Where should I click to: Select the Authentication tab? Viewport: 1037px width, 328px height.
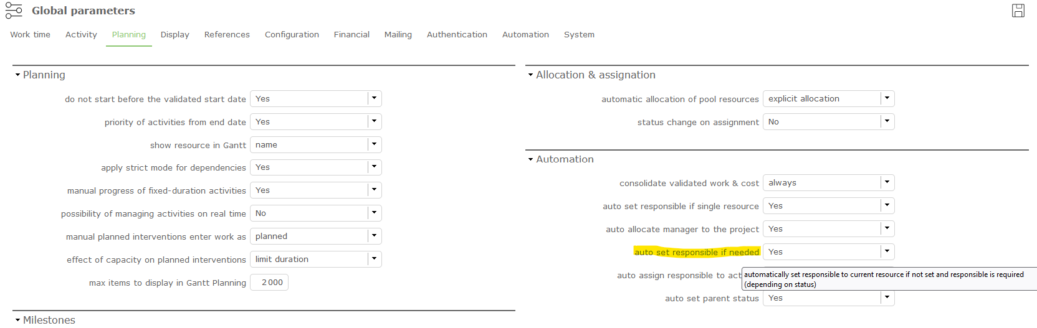tap(457, 35)
